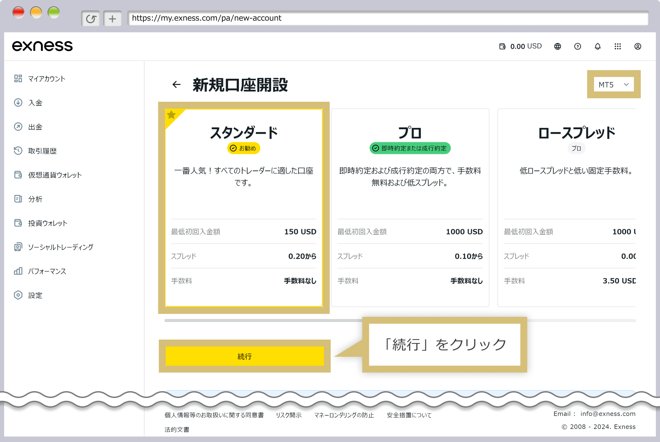Click the マイアカウント dashboard icon

pyautogui.click(x=18, y=78)
